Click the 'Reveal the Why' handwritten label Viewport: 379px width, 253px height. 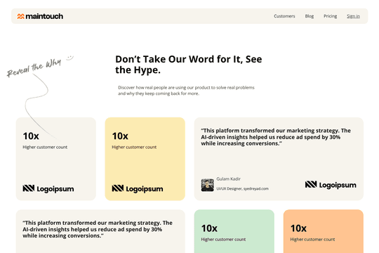click(34, 67)
